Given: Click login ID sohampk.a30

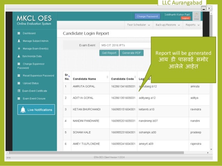Looking at the screenshot, I should pyautogui.click(x=148, y=132).
